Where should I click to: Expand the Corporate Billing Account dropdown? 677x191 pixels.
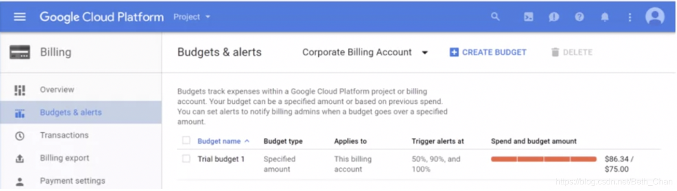(365, 52)
